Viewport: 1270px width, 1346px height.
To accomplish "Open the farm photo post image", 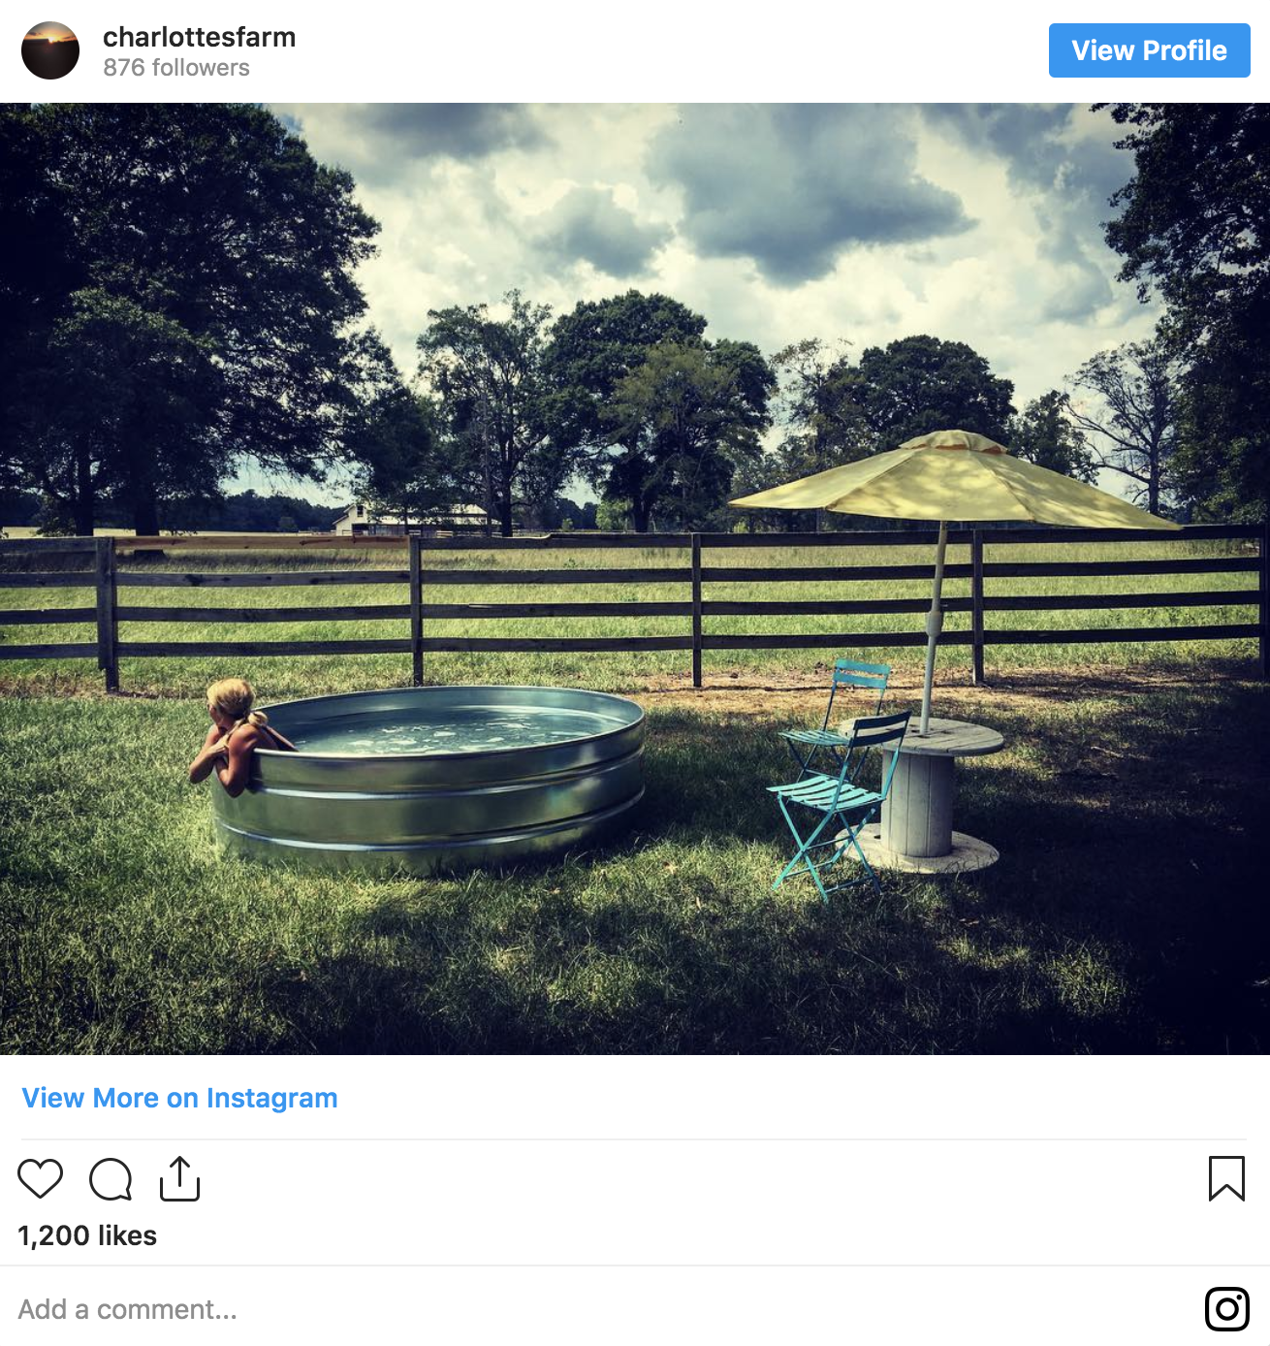I will pos(635,579).
